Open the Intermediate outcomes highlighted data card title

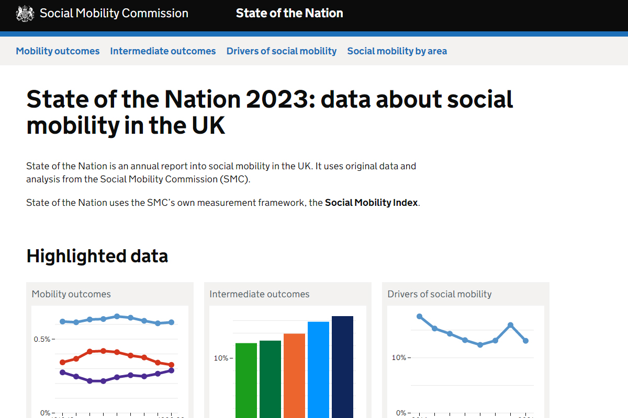[x=259, y=294]
